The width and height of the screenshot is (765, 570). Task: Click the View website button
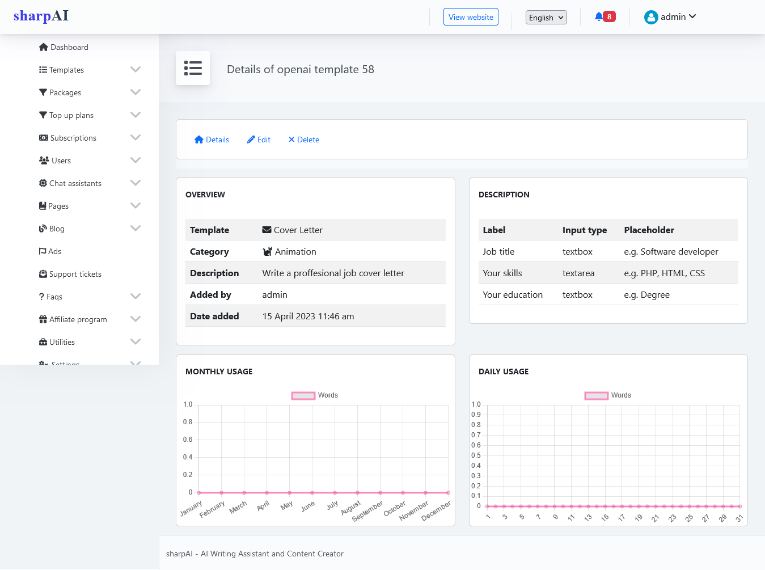(x=471, y=17)
